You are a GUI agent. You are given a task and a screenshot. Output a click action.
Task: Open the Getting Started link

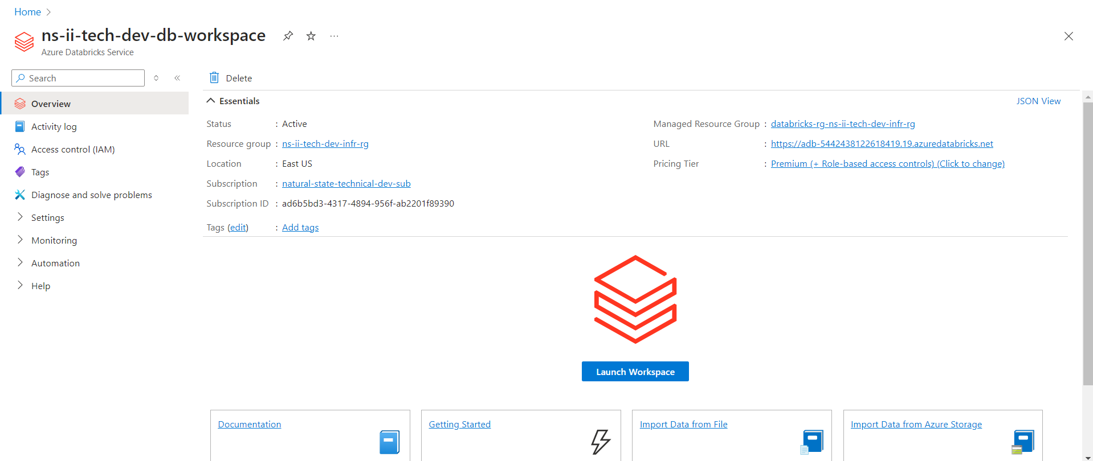[460, 424]
